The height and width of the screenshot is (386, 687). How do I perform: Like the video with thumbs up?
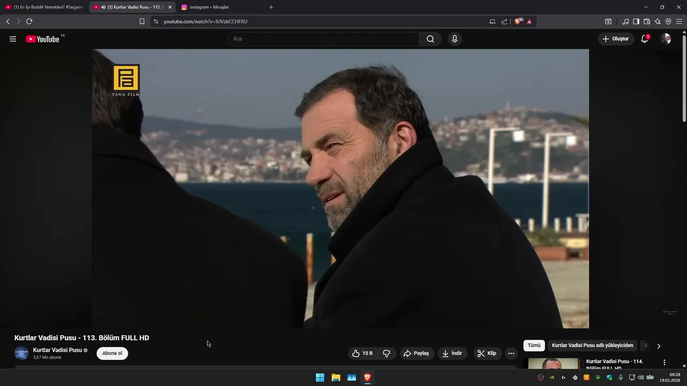[x=362, y=353]
